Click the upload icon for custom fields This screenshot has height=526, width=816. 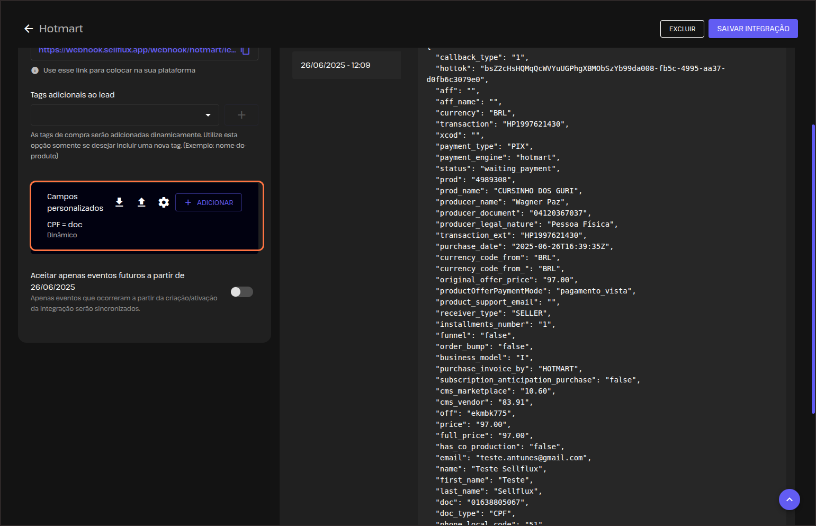coord(141,202)
